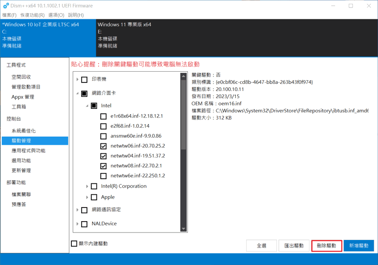Uncheck the netwtw06.inf-20.70.25.2 driver checkbox
The height and width of the screenshot is (265, 378).
103,146
